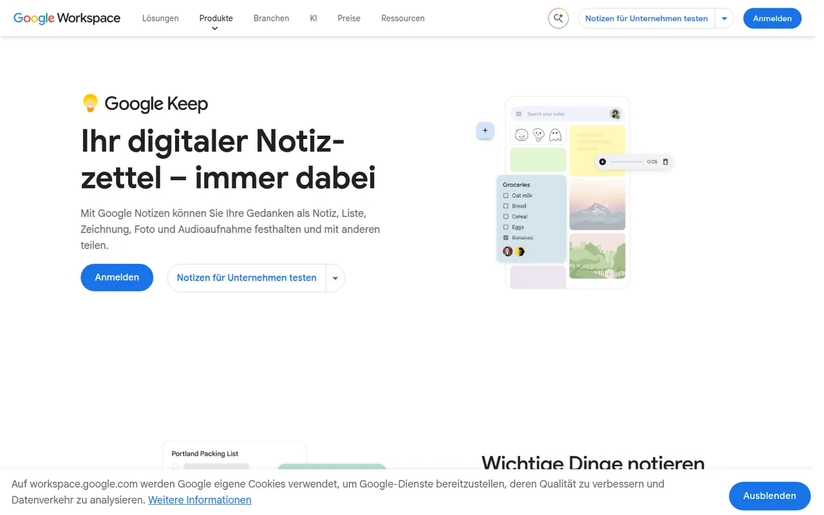
Task: Click the collaborator avatars under Groceries list
Action: point(514,251)
